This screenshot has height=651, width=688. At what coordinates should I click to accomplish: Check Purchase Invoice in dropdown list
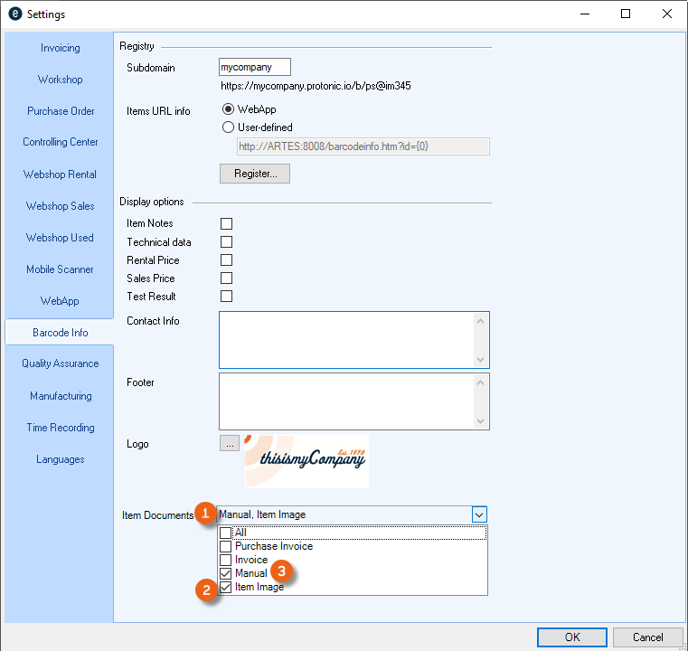point(226,546)
